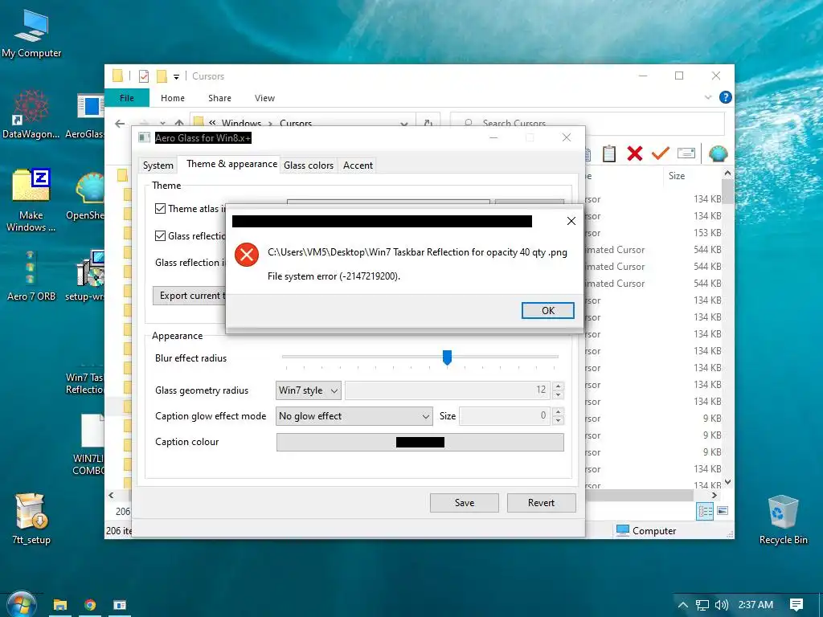This screenshot has width=823, height=617.
Task: Click Revert in Aero Glass settings
Action: pyautogui.click(x=541, y=503)
